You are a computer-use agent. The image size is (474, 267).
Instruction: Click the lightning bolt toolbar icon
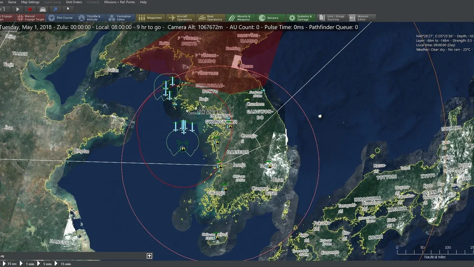[68, 9]
